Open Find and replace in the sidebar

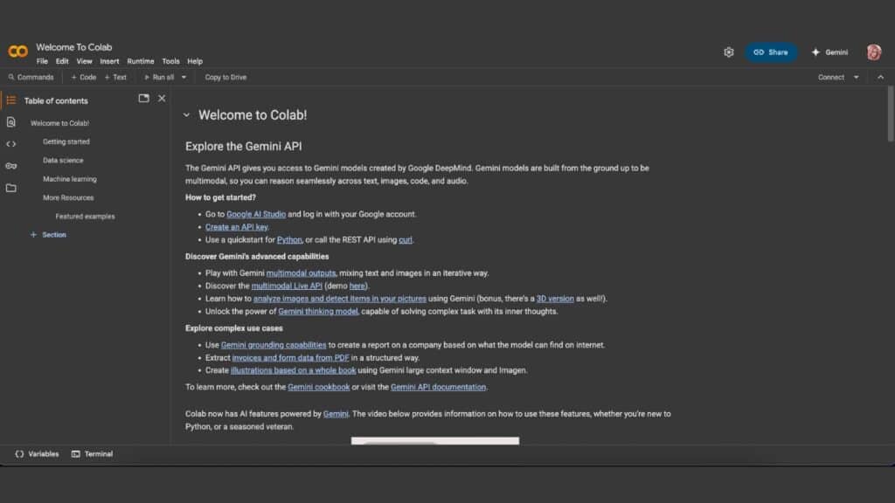(10, 122)
